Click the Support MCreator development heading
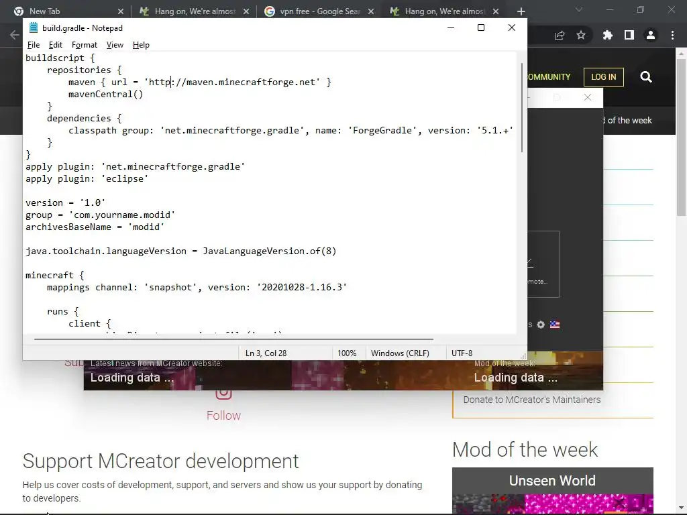 click(160, 461)
